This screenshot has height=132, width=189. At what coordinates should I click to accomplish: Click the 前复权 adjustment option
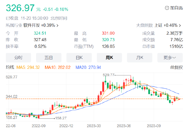coord(177,68)
